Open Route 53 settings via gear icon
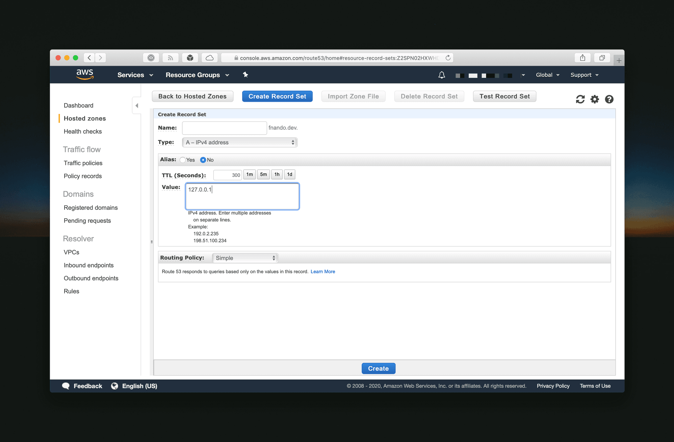 pos(594,99)
